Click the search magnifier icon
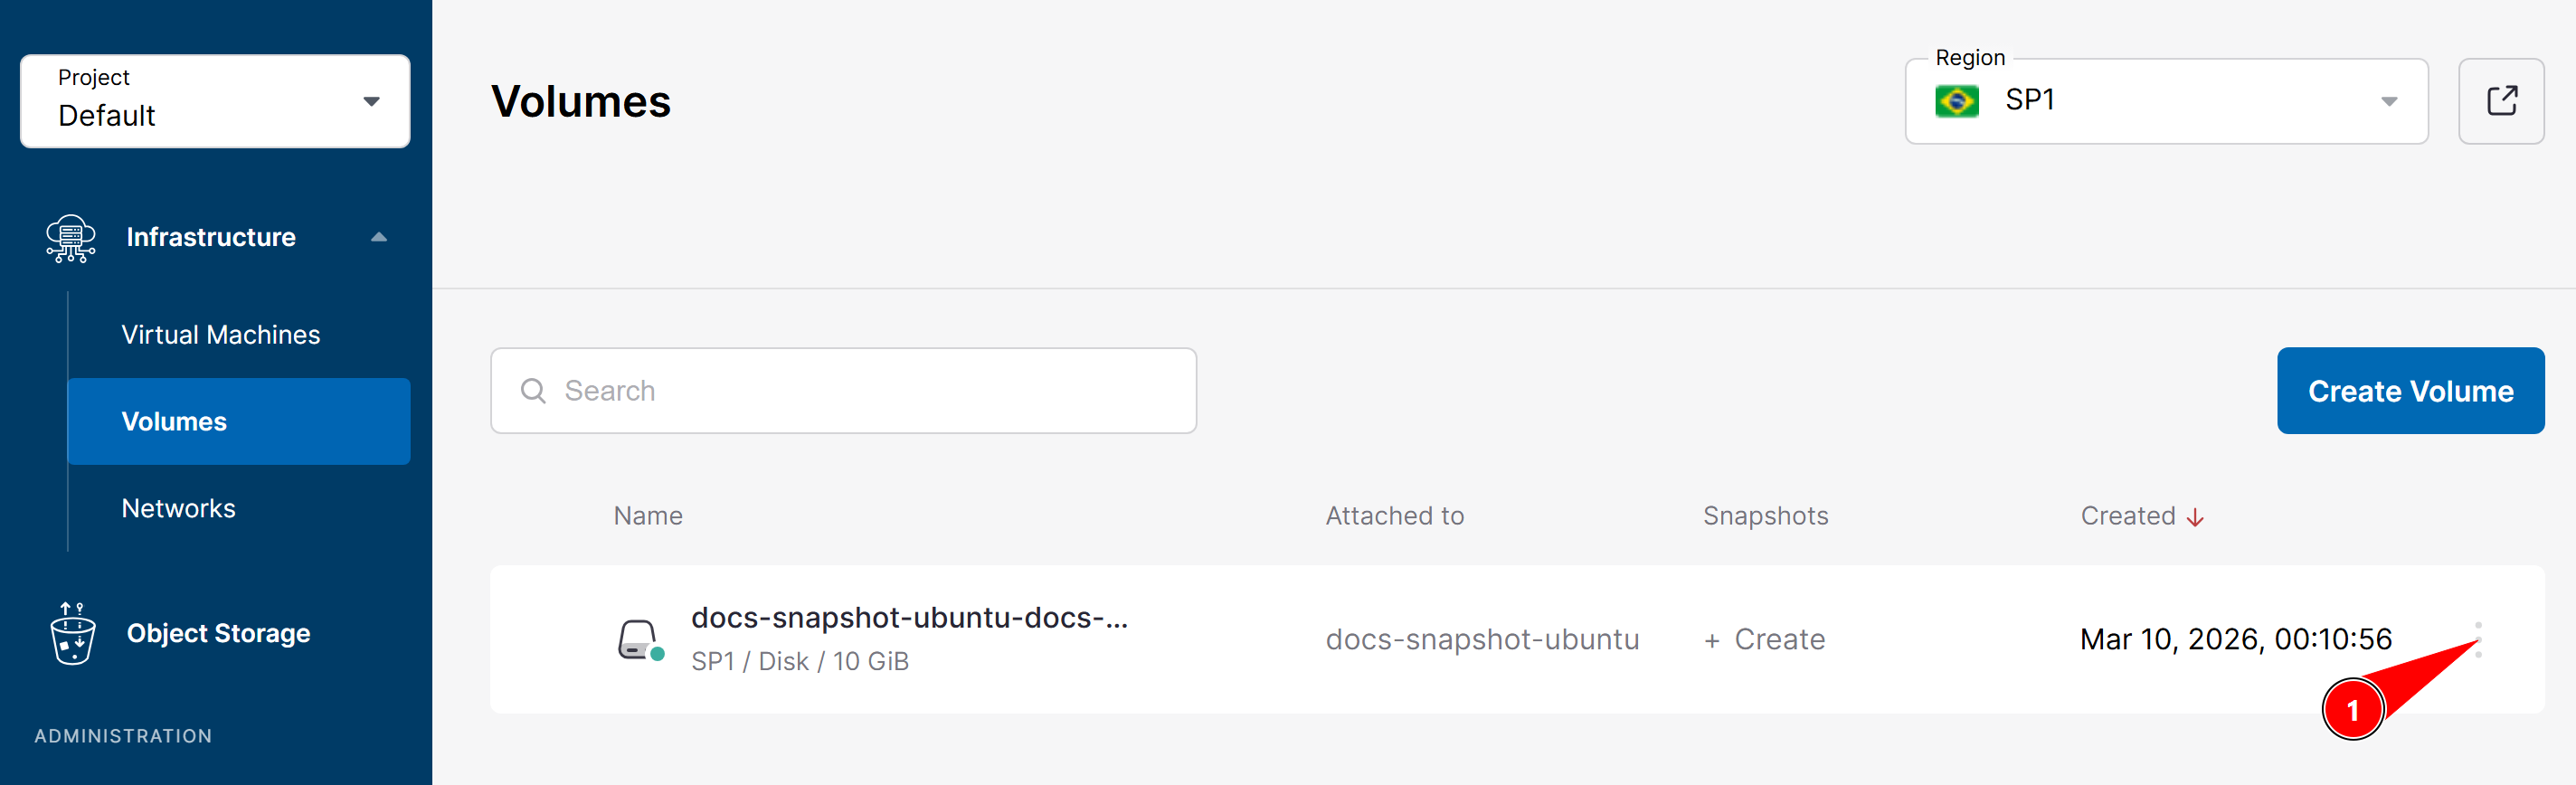This screenshot has height=785, width=2576. point(533,391)
